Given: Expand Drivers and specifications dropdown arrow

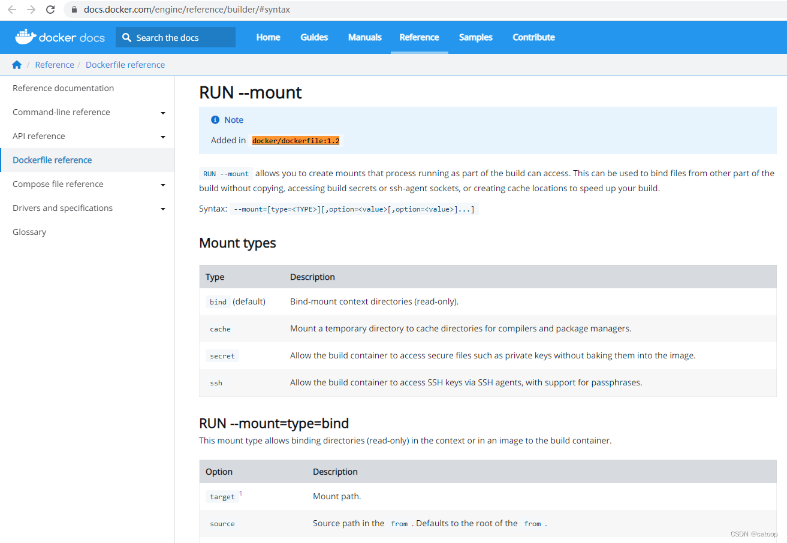Looking at the screenshot, I should [163, 209].
